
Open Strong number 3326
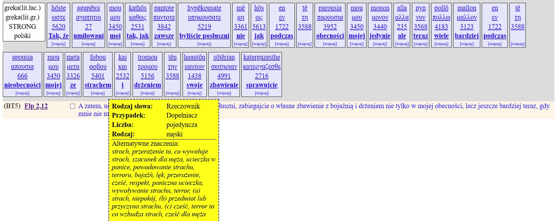tap(73, 76)
